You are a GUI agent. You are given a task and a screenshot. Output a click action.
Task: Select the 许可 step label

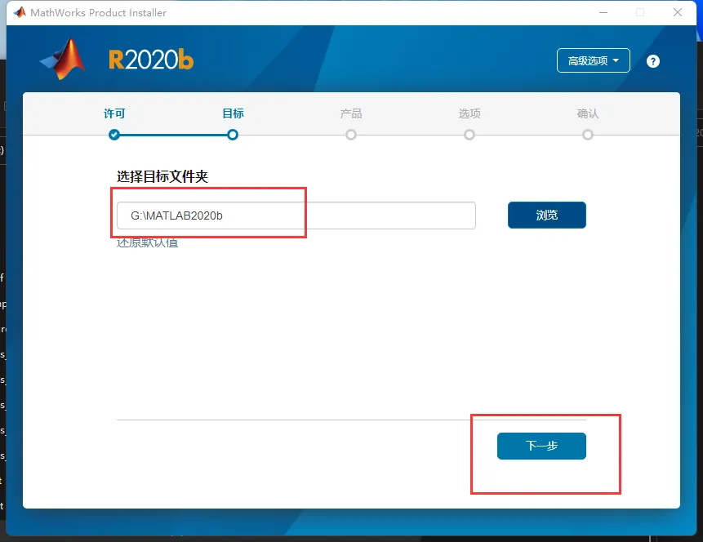pos(114,113)
